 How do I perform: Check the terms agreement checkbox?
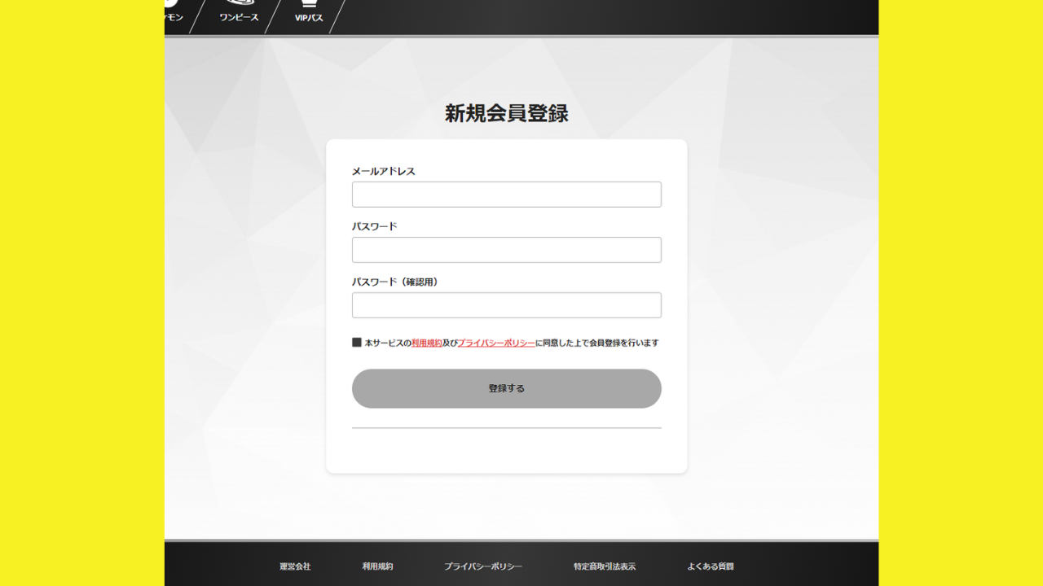pos(357,343)
